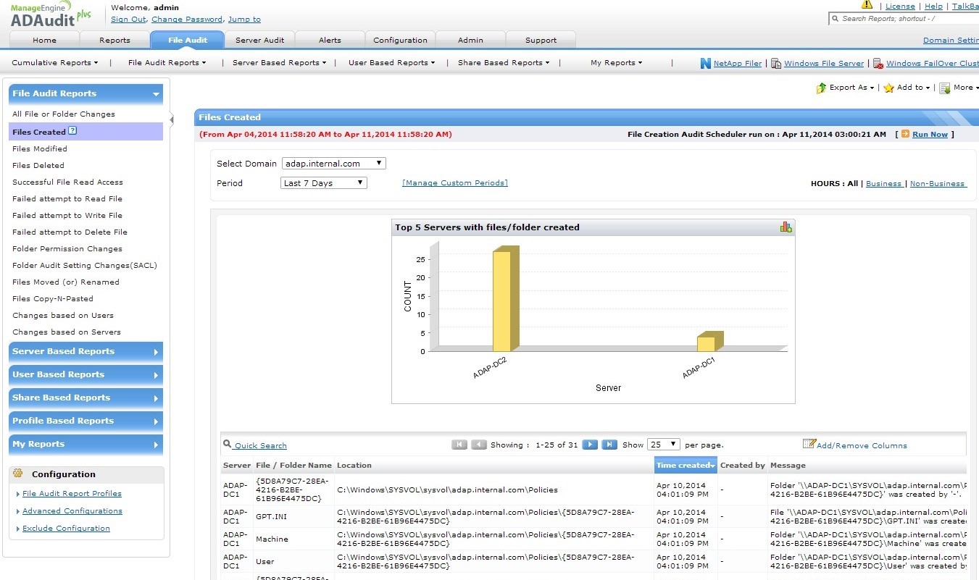Expand Share Based Reports sidebar section

[86, 398]
